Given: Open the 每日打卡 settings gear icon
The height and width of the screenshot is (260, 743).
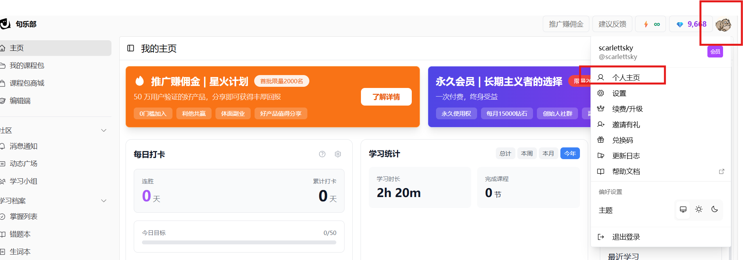Looking at the screenshot, I should [x=338, y=154].
